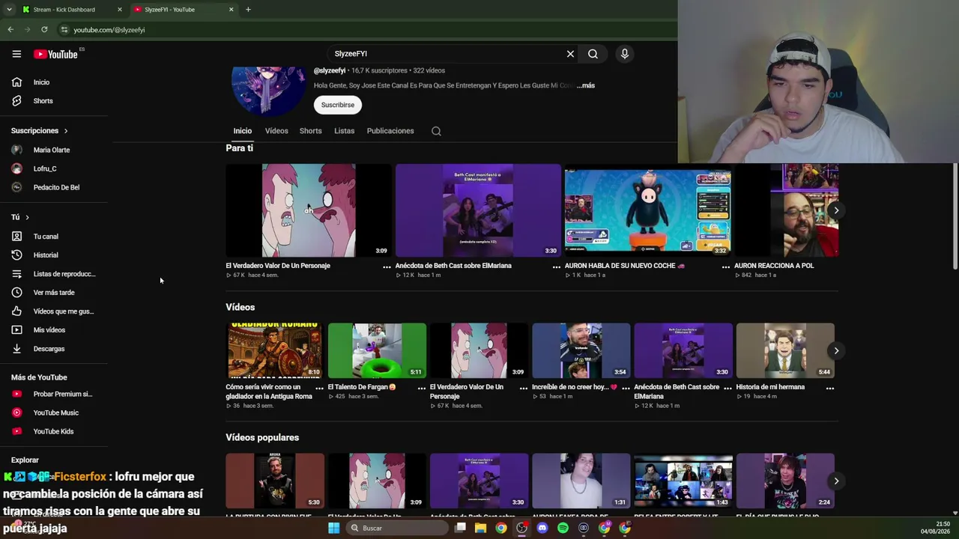Screen dimensions: 959x539
Task: Click the page vertical scrollbar
Action: coord(955,217)
